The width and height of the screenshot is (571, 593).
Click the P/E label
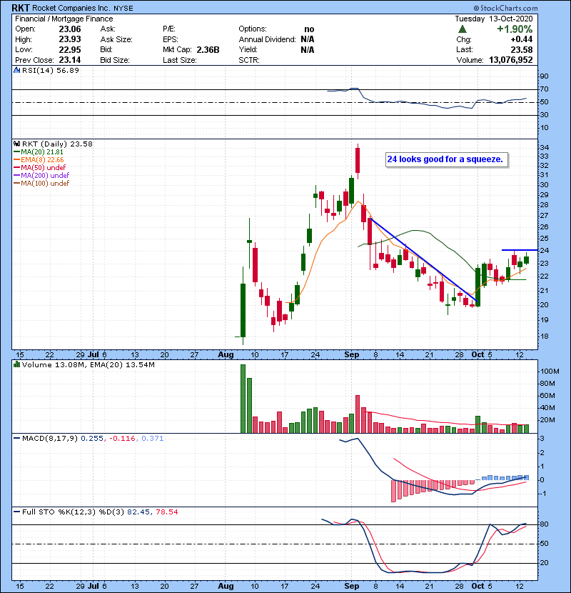click(169, 29)
